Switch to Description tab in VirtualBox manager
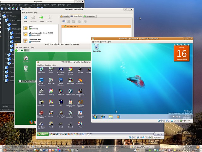Image resolution: width=202 pixels, height=152 pixels. pyautogui.click(x=90, y=16)
